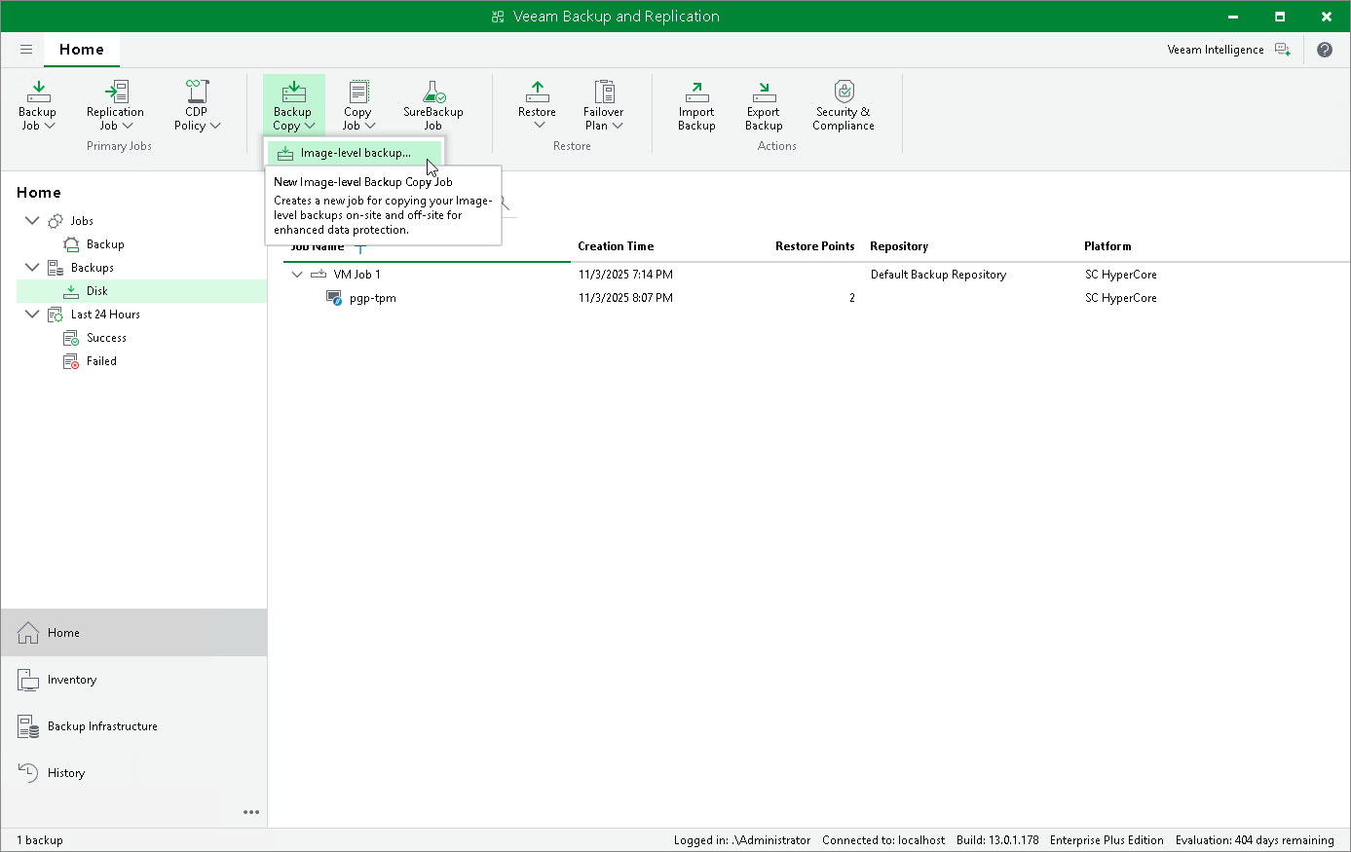Switch to the Inventory view
The image size is (1351, 852).
133,680
